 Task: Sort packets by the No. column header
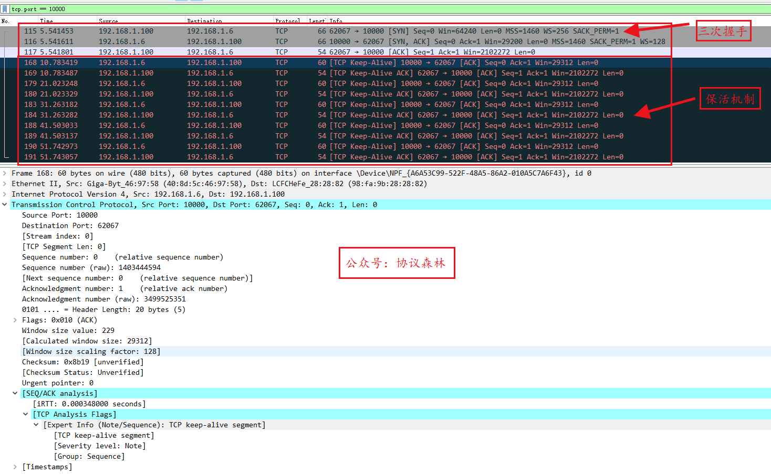19,21
